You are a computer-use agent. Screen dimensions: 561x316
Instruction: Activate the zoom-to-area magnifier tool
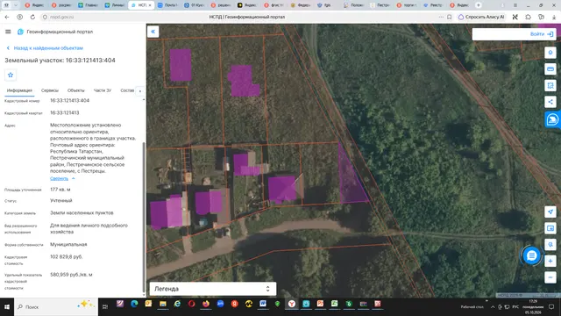coord(550,245)
